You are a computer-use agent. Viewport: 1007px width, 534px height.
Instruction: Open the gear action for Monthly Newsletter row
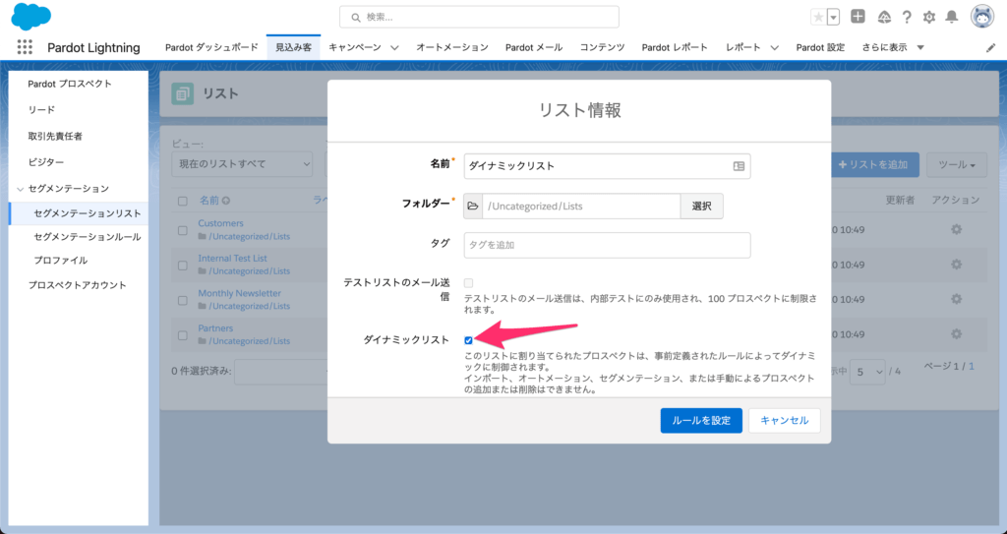pos(956,299)
